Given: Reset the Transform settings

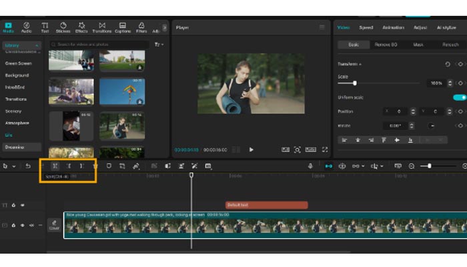Looking at the screenshot, I should pyautogui.click(x=447, y=64).
